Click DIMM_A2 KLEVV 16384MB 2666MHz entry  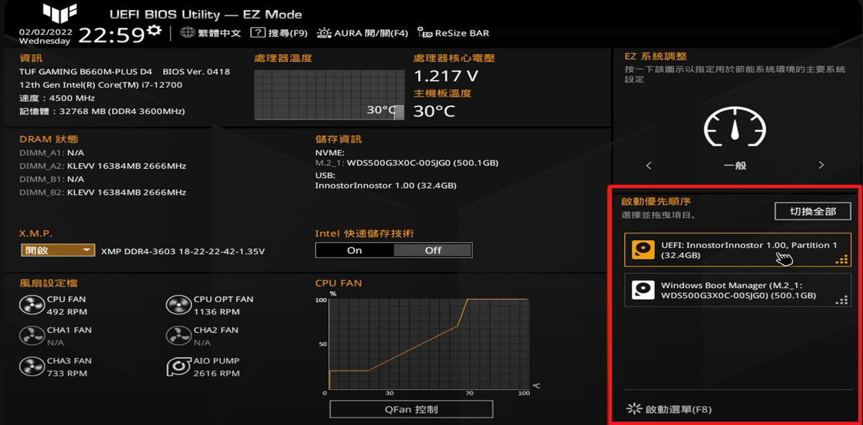tap(102, 166)
